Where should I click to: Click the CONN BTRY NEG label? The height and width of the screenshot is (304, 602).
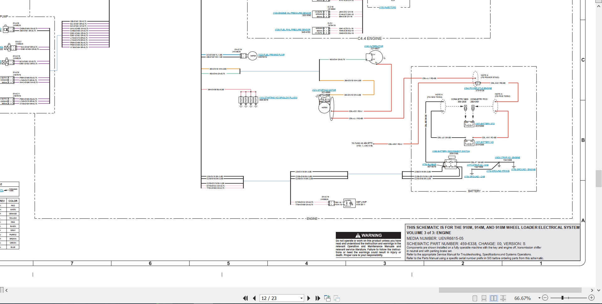(x=459, y=99)
